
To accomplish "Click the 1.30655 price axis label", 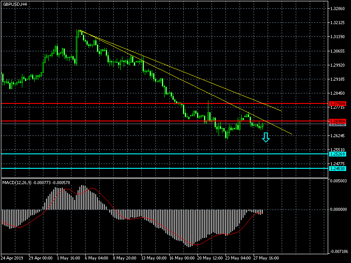I will click(x=338, y=51).
